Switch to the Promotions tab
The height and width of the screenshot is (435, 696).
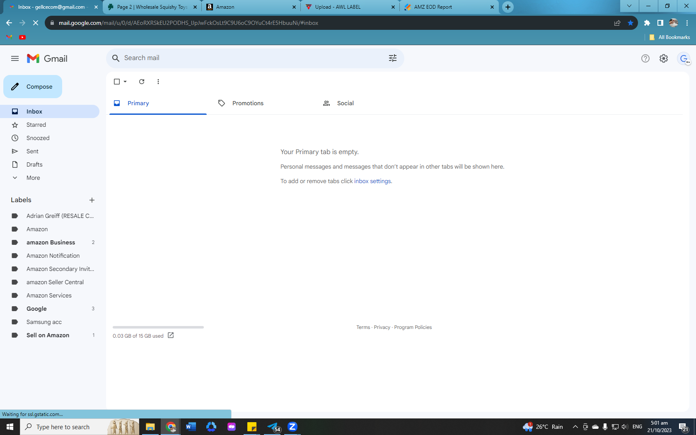[x=262, y=103]
